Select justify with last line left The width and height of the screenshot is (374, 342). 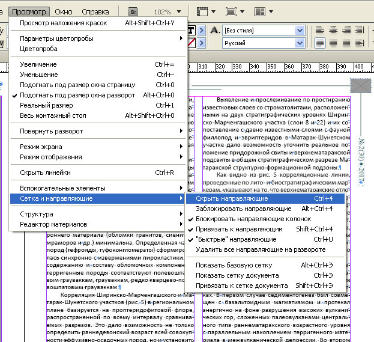[x=320, y=43]
